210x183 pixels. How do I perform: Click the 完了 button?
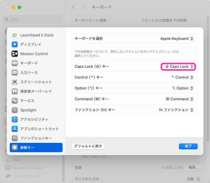tap(188, 146)
